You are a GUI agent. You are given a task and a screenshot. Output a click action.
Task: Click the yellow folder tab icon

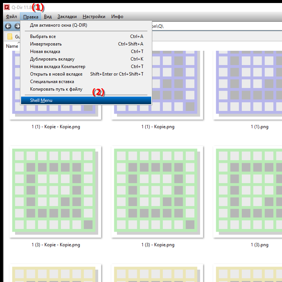(10, 36)
